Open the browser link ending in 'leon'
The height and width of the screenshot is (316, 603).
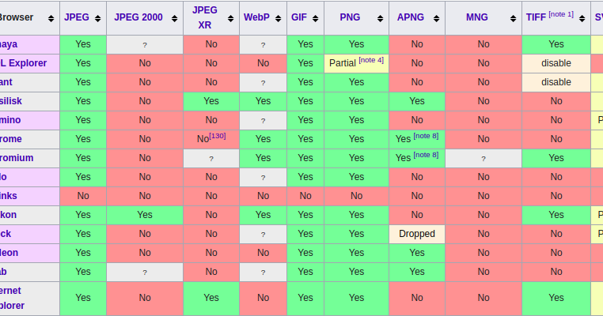(9, 253)
